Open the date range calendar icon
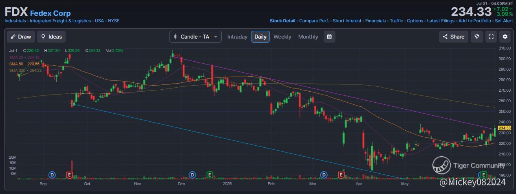 pyautogui.click(x=329, y=37)
